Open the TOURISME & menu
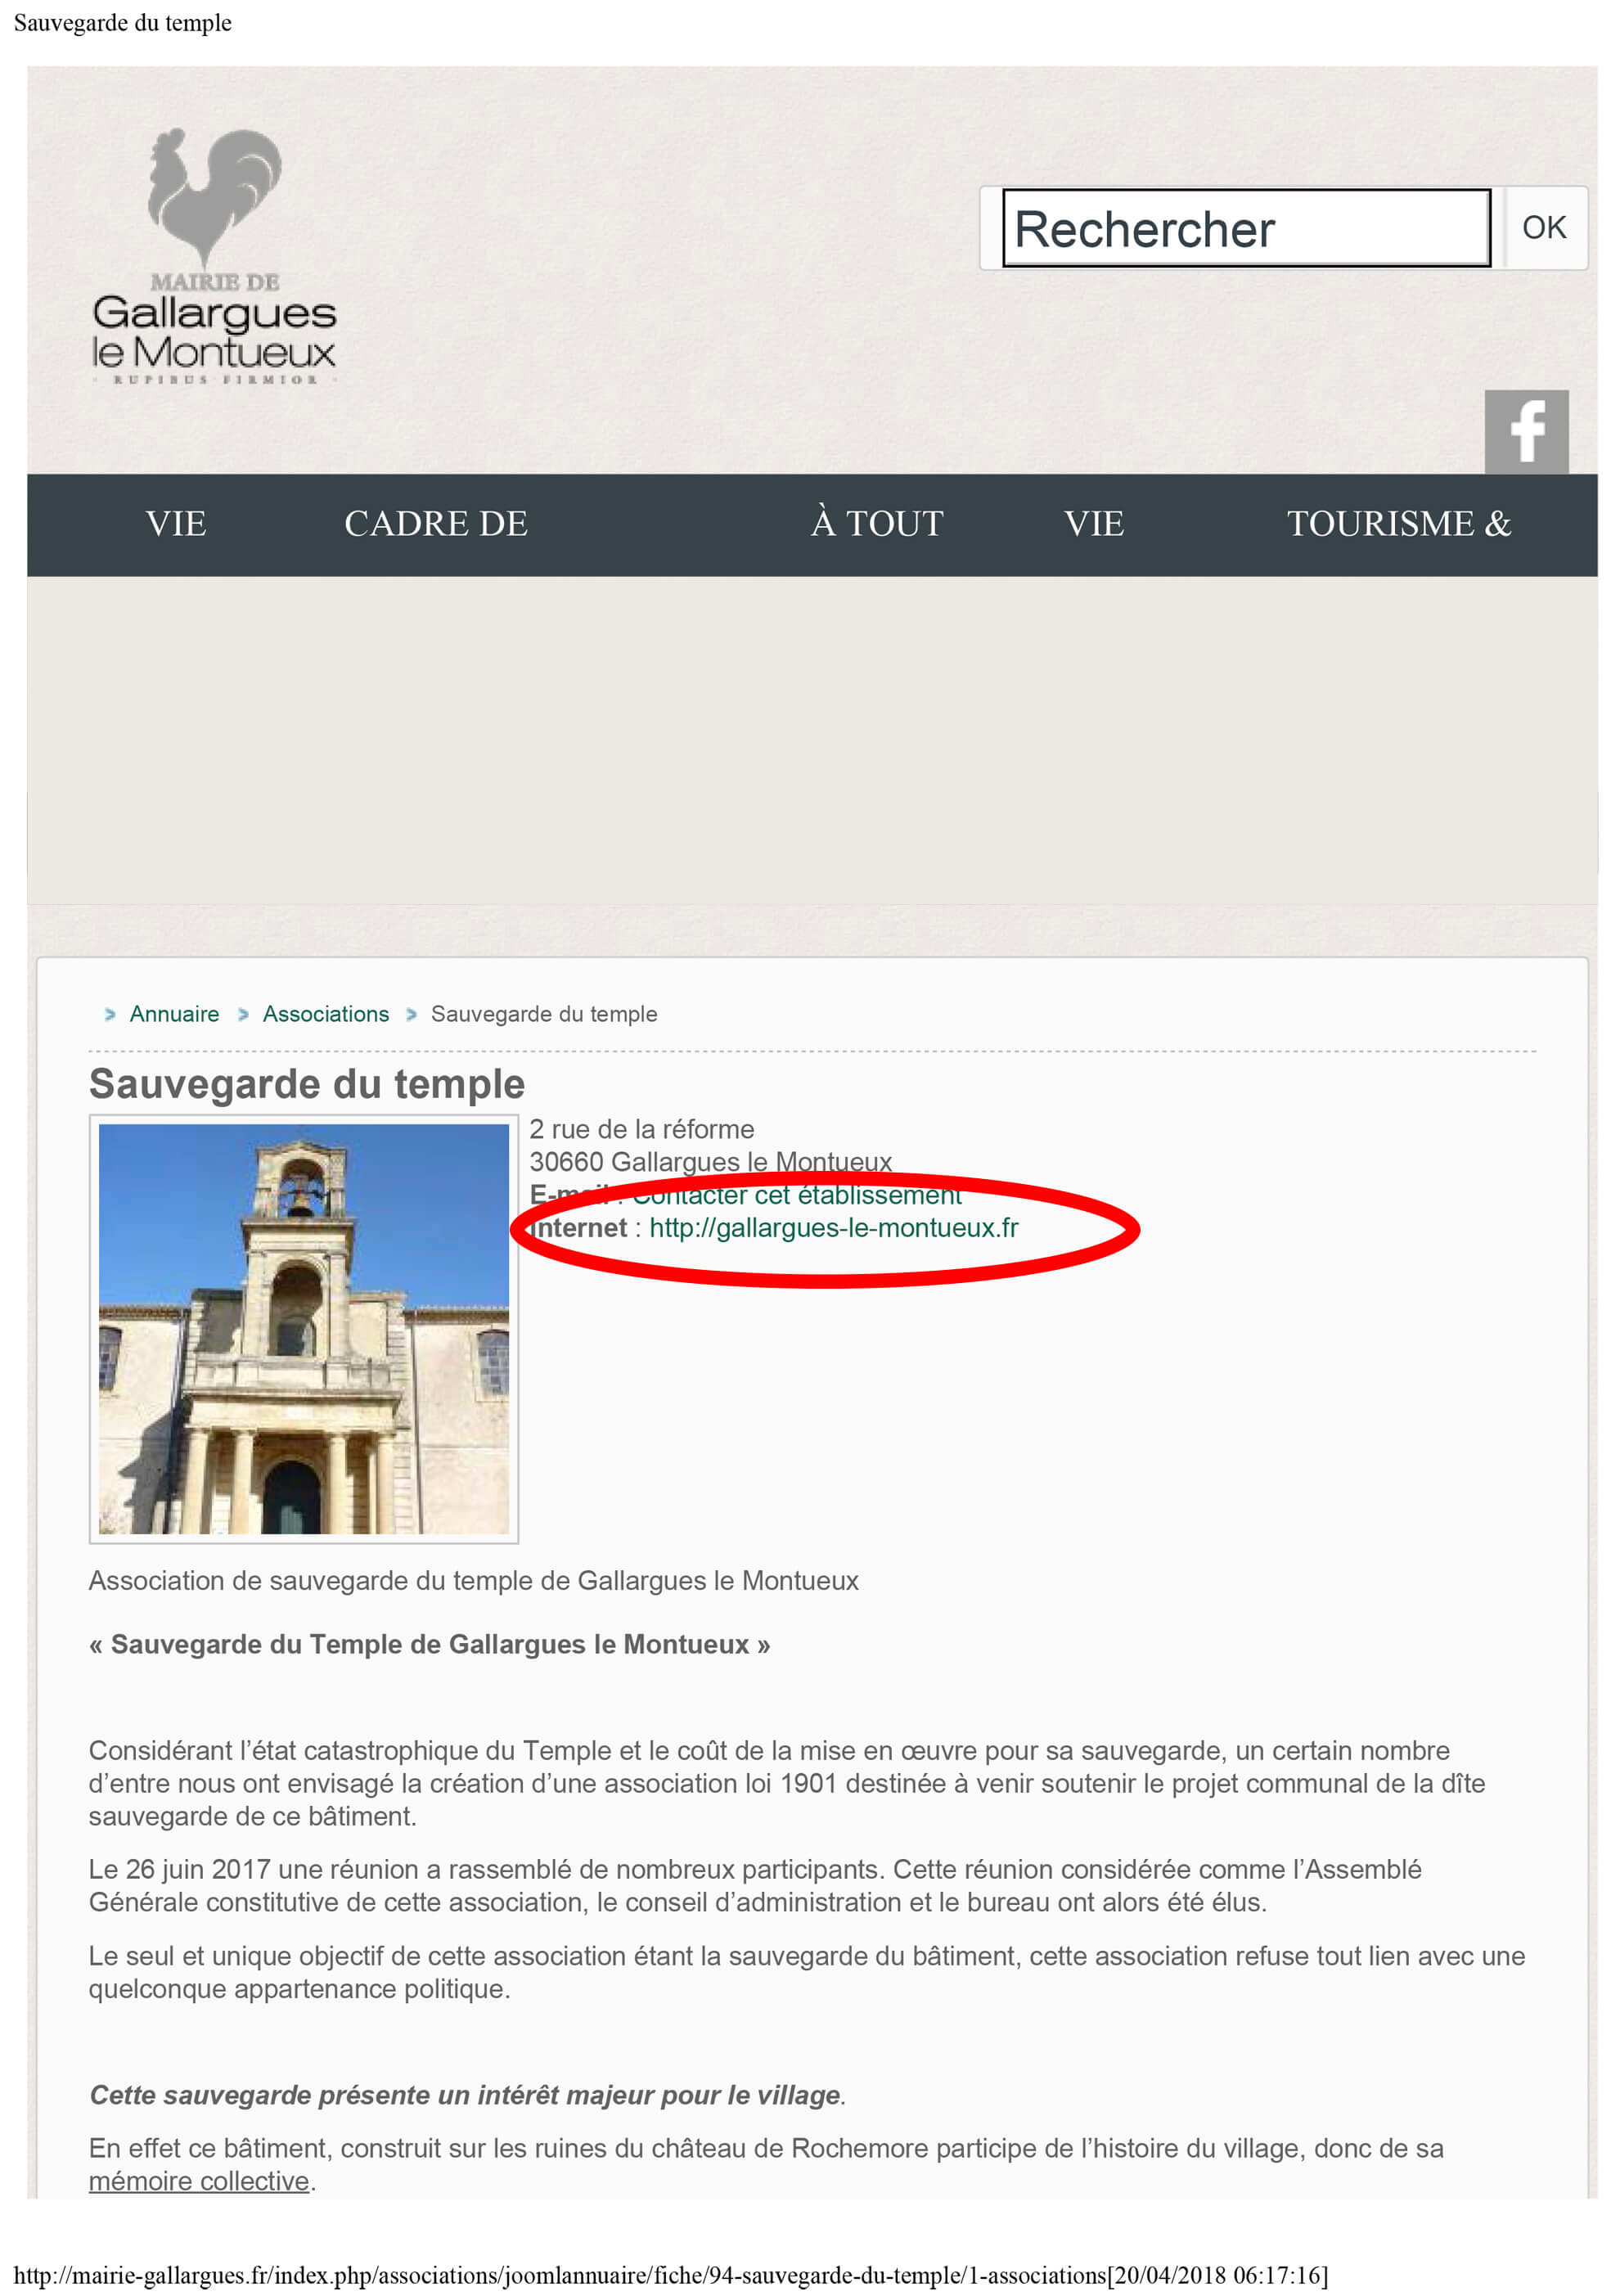This screenshot has width=1620, height=2296. [1398, 523]
